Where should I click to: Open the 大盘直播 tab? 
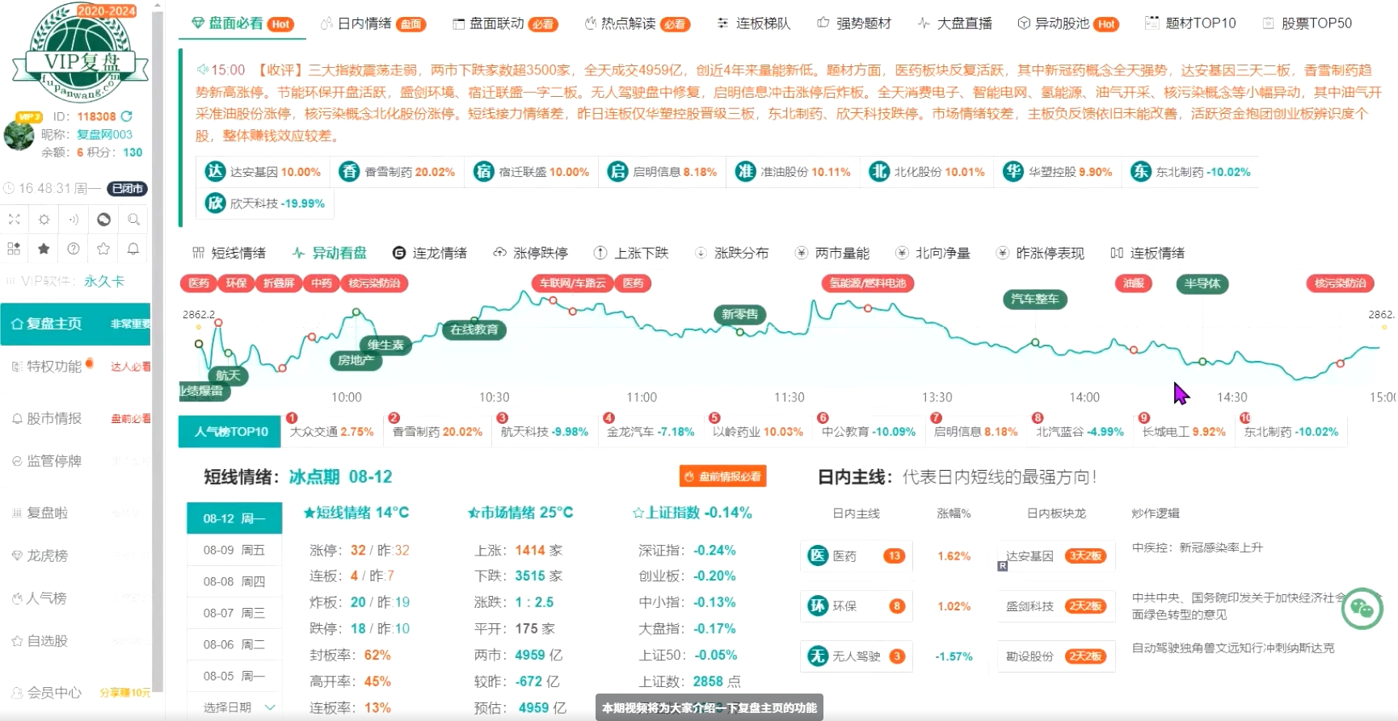click(x=954, y=23)
